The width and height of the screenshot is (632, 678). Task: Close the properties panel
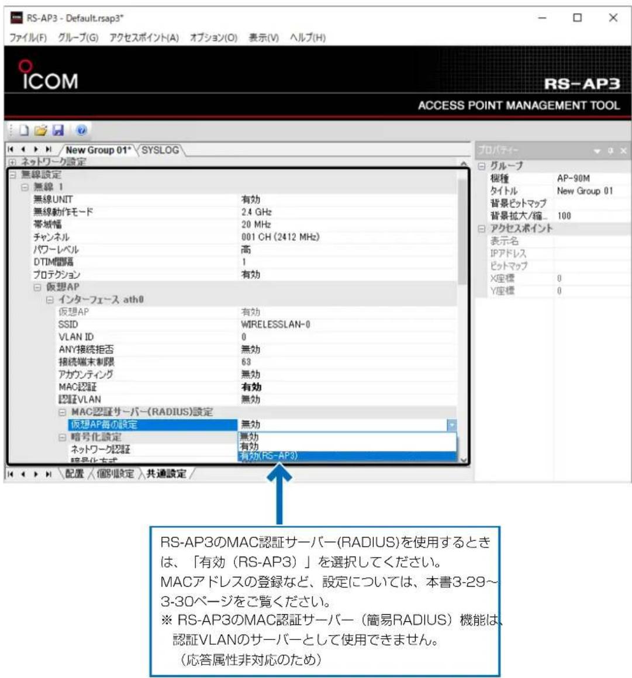click(623, 151)
